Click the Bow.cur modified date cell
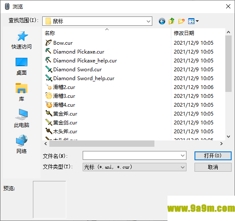 point(194,43)
